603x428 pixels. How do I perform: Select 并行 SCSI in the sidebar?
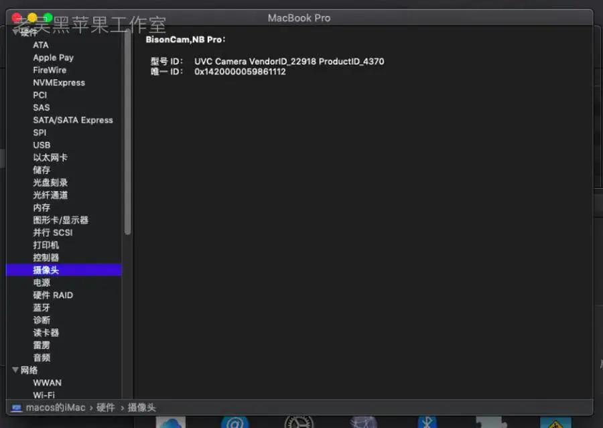coord(53,232)
